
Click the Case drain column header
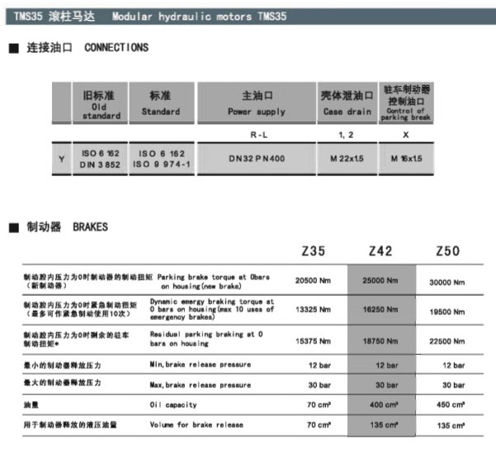click(347, 104)
